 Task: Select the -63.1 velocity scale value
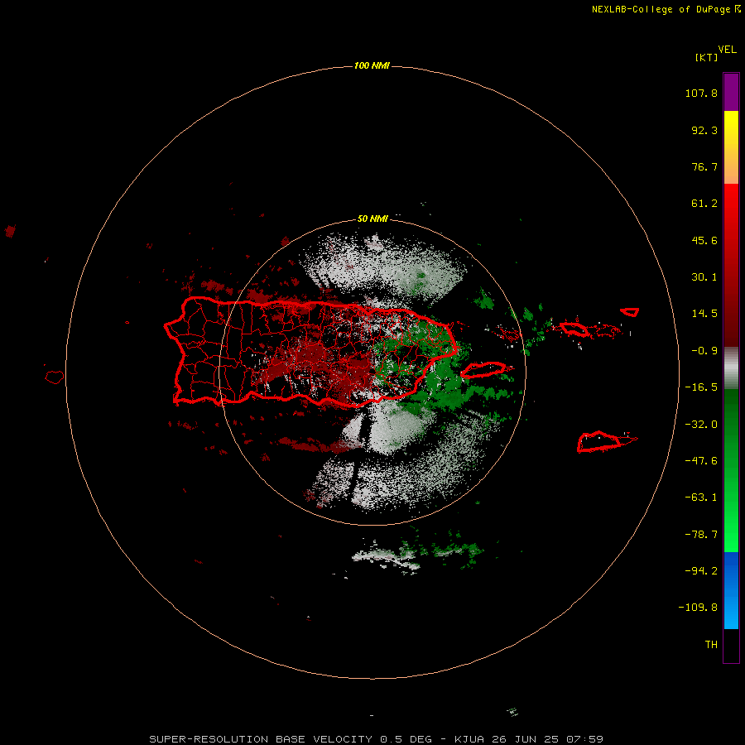tap(701, 497)
